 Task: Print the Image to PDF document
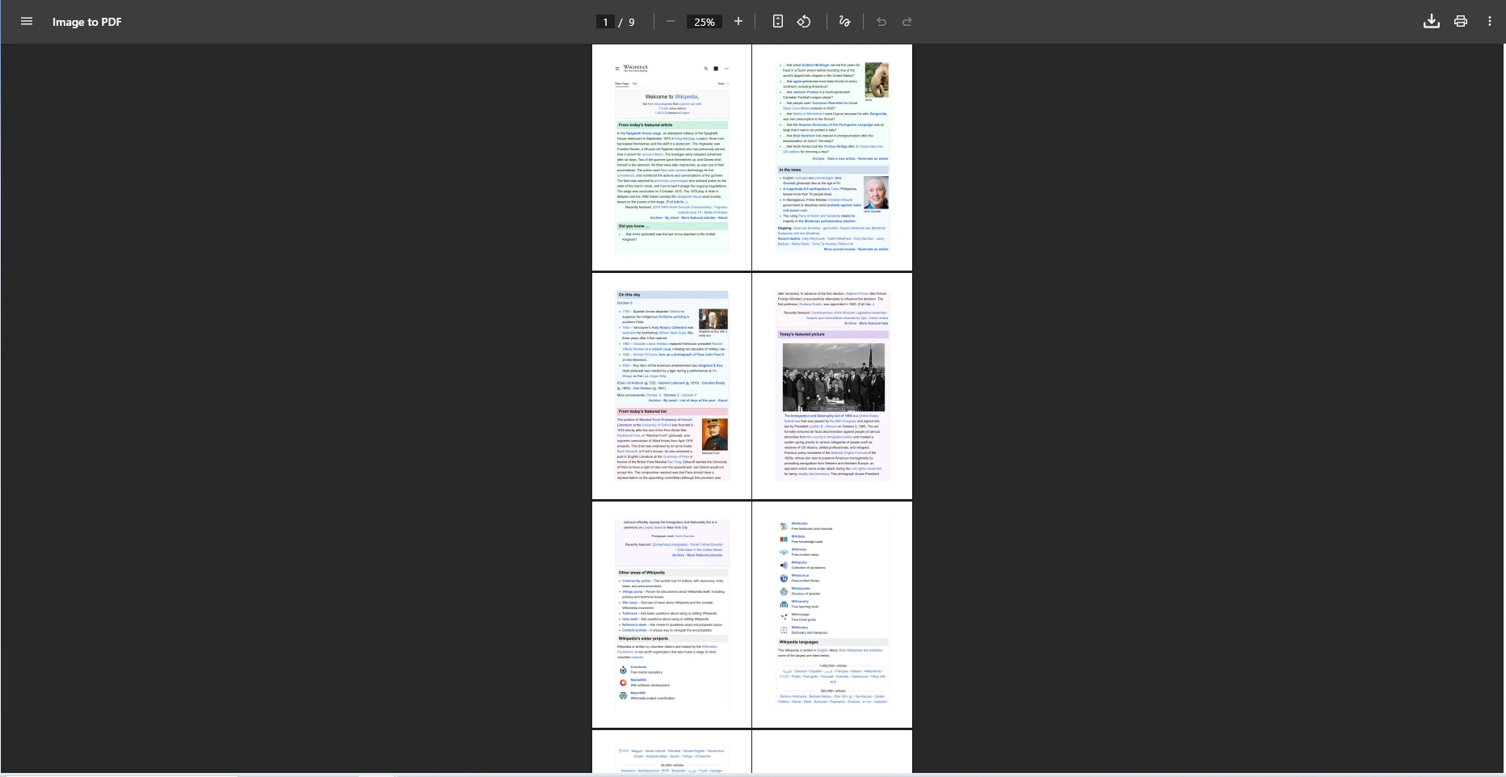1460,22
